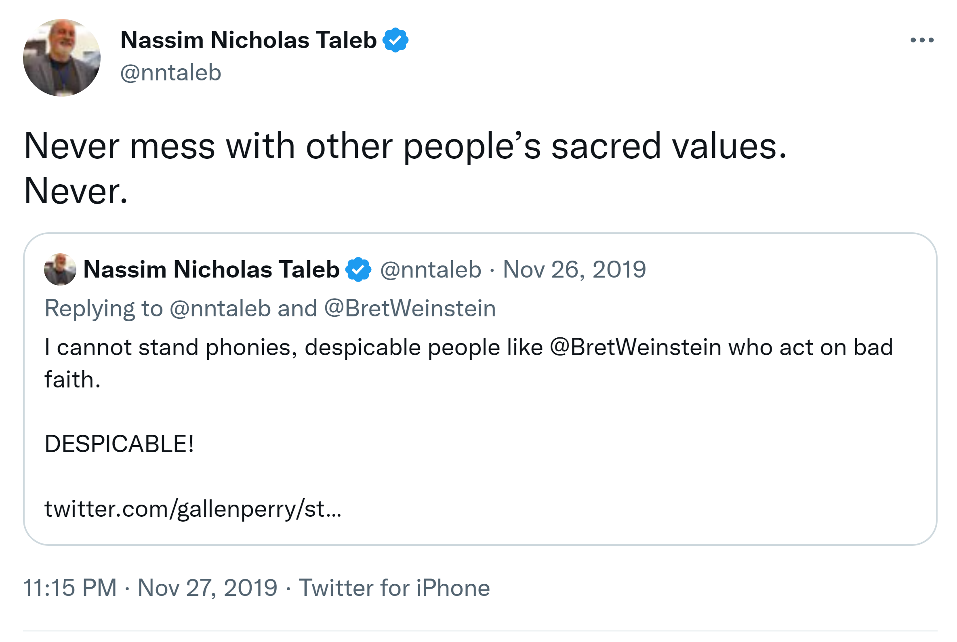957x642 pixels.
Task: Click the verified badge inside the quoted tweet
Action: click(x=358, y=269)
